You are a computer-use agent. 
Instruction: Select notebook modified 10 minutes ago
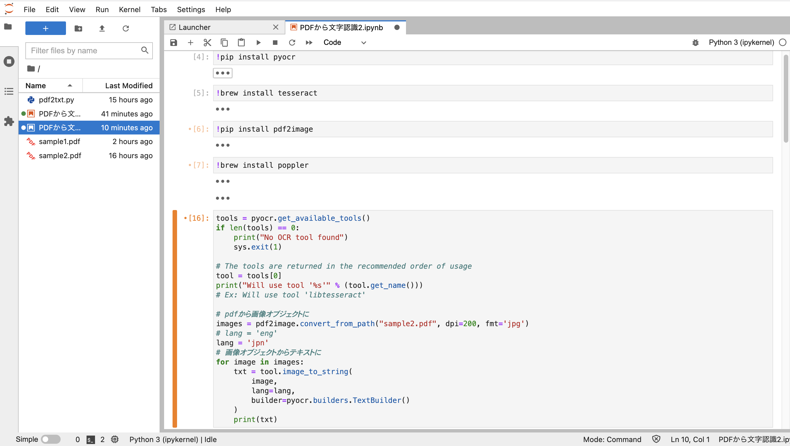(89, 128)
